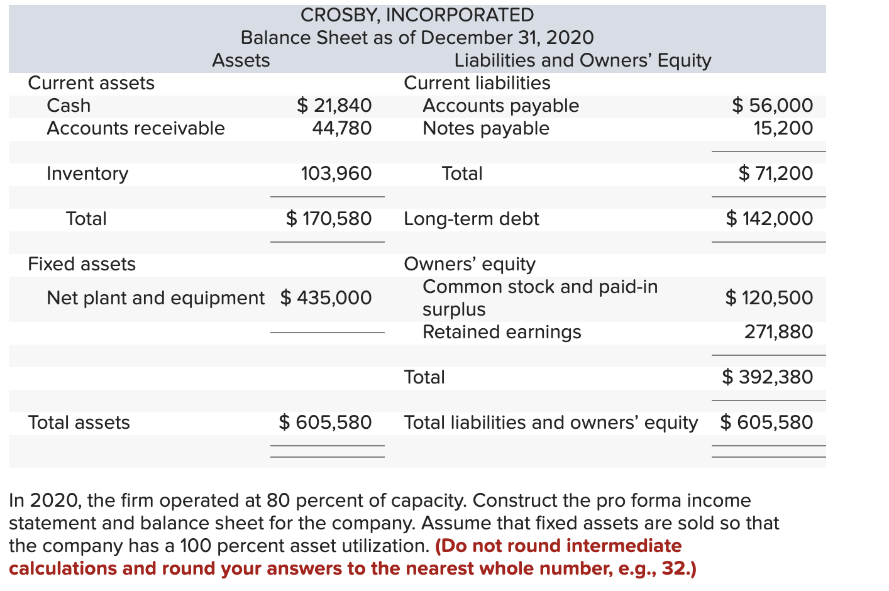The height and width of the screenshot is (591, 889).
Task: Click the Inventory value 103,960
Action: click(336, 173)
